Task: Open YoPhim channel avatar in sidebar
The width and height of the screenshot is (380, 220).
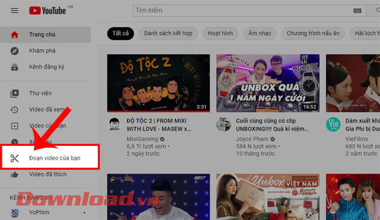Action: (15, 212)
